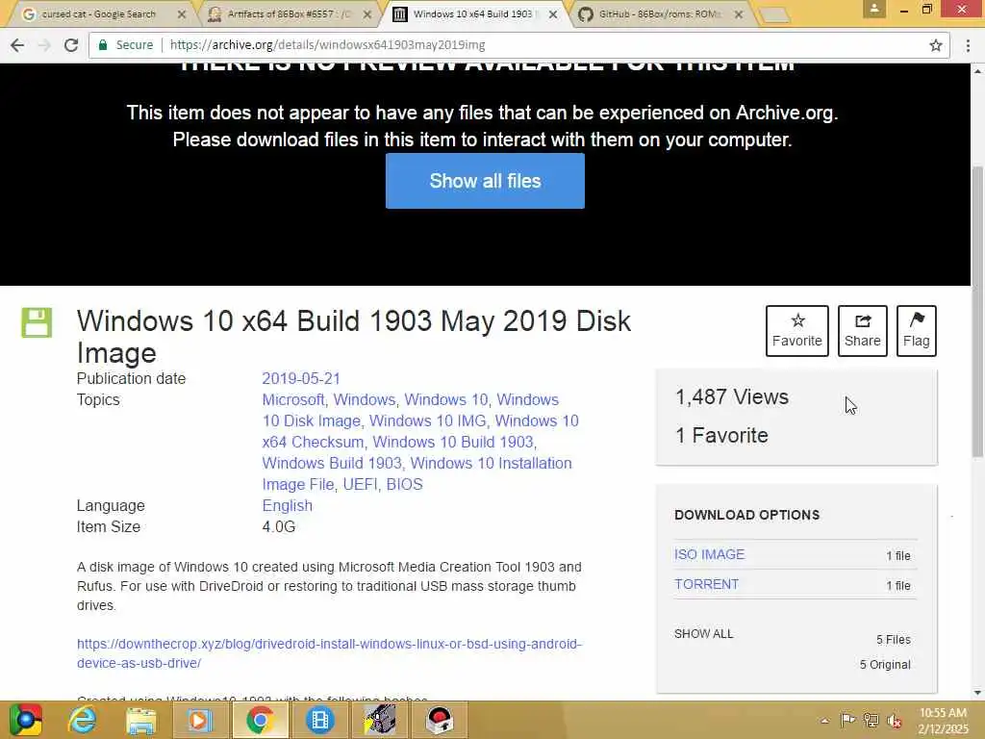985x739 pixels.
Task: Click the Flag button
Action: pos(917,331)
